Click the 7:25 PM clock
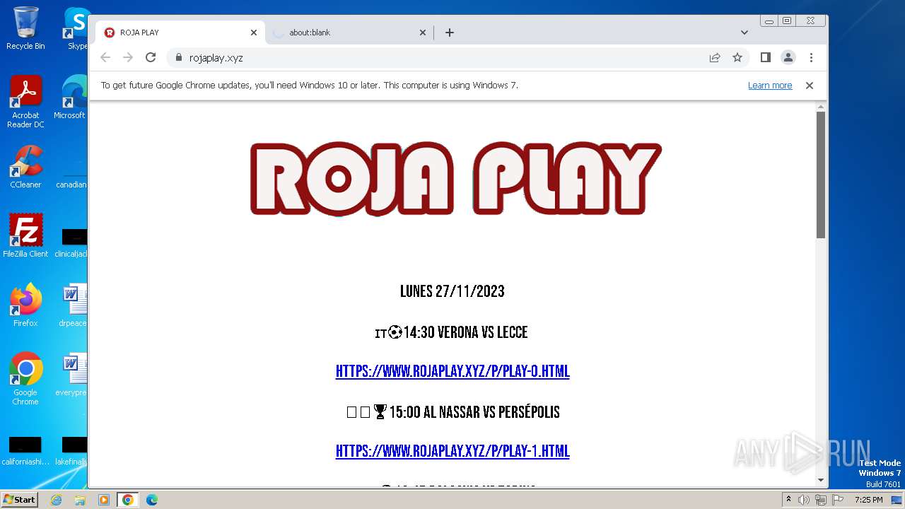Image resolution: width=905 pixels, height=509 pixels. [869, 500]
